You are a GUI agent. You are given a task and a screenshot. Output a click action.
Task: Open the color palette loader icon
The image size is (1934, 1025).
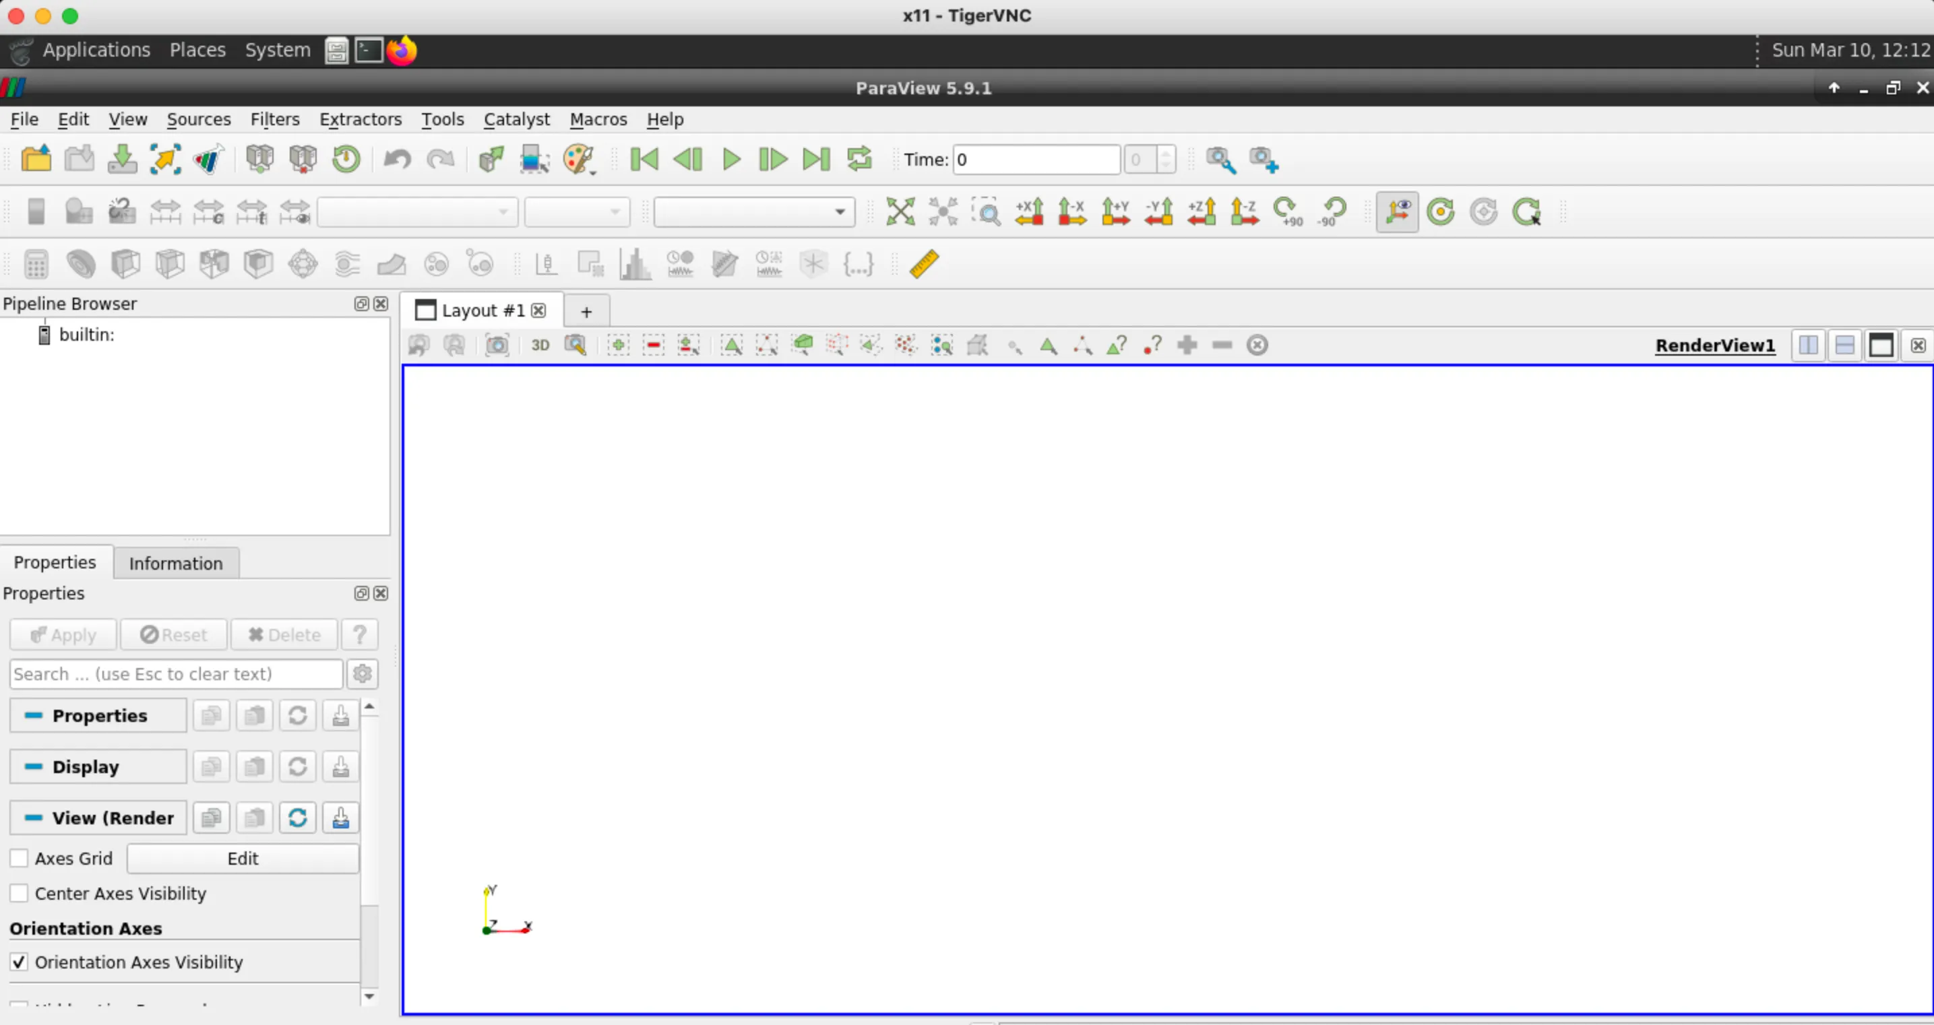tap(579, 159)
